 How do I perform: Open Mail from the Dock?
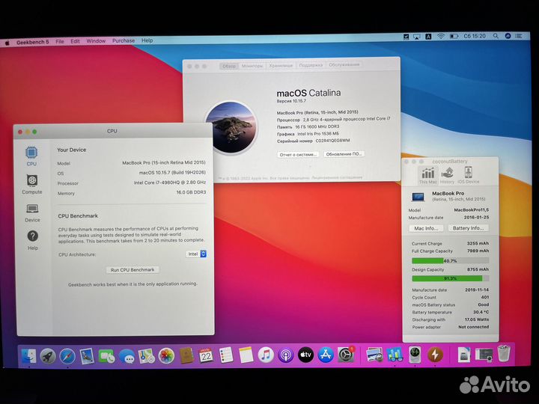pyautogui.click(x=87, y=356)
